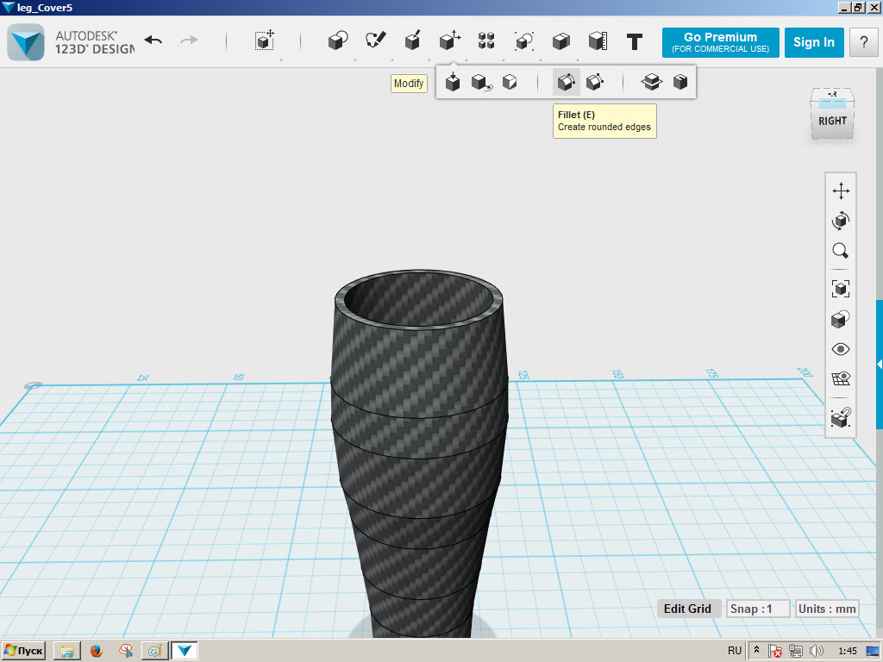The height and width of the screenshot is (662, 883).
Task: Click the Undo arrow
Action: click(x=153, y=41)
